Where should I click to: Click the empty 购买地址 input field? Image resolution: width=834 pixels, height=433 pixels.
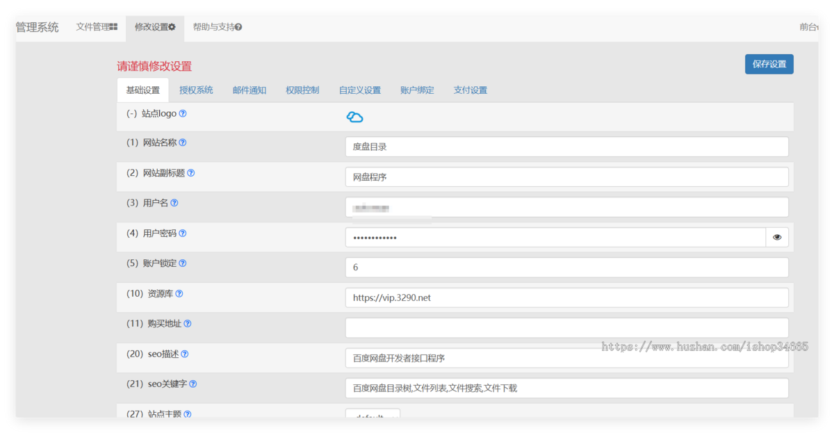(x=567, y=328)
